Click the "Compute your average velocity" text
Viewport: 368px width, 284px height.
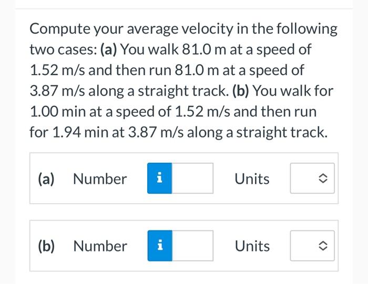(x=131, y=29)
